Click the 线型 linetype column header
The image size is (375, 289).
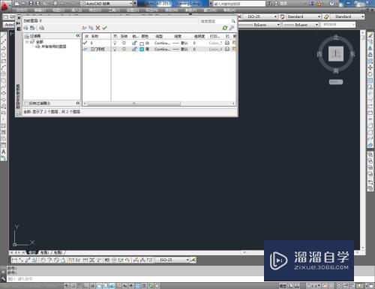click(x=159, y=36)
